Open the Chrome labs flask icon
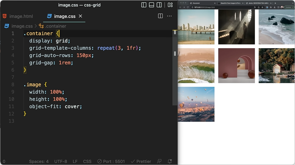295x165 pixels. 275,7
